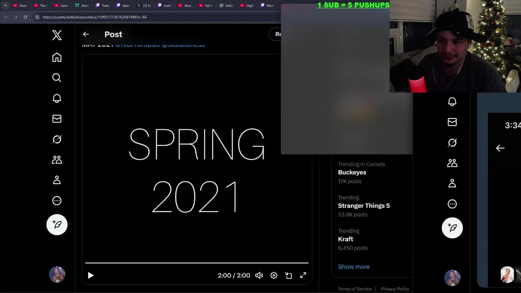The image size is (521, 293).
Task: Seek on the video progress bar
Action: tap(197, 263)
